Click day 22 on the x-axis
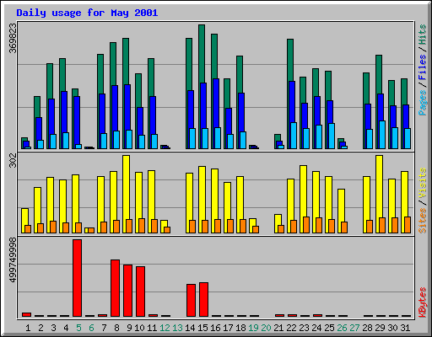Screen dimensions: 432x337 pos(291,328)
